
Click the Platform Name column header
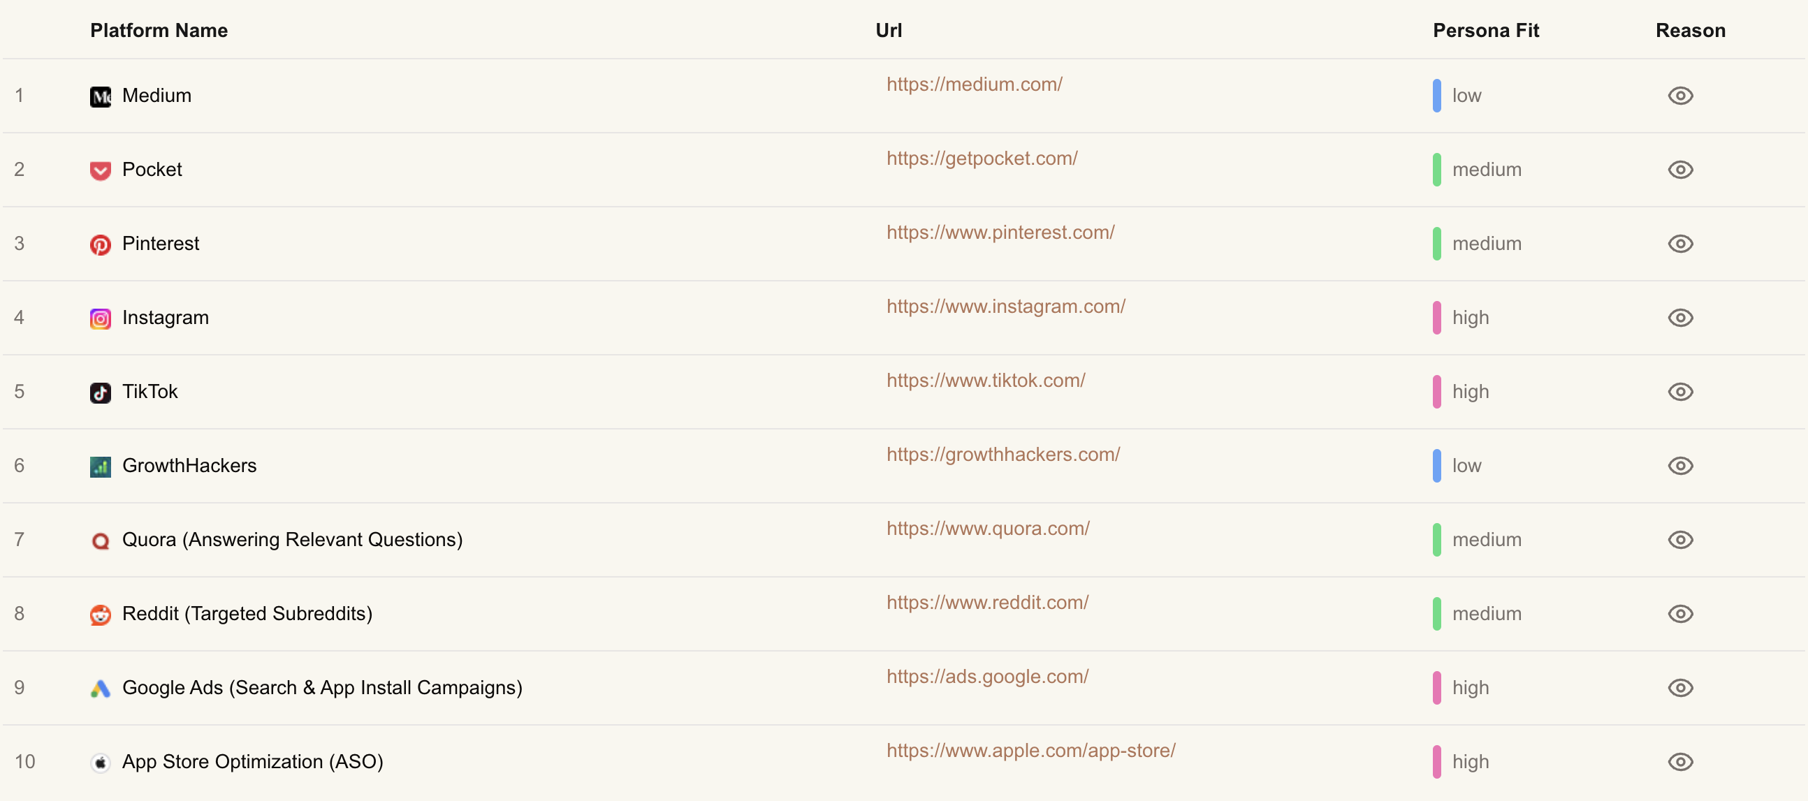[159, 30]
